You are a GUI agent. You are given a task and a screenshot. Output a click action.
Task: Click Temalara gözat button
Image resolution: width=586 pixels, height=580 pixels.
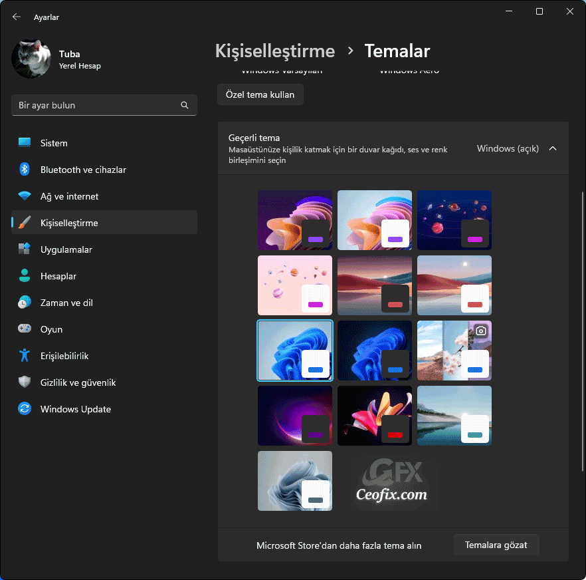coord(496,545)
